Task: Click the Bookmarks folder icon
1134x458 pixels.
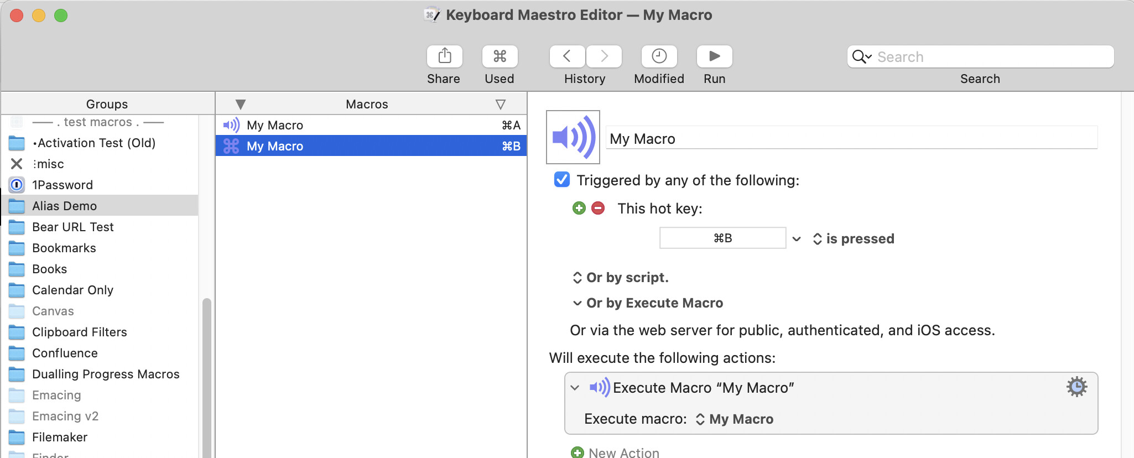Action: (x=17, y=248)
